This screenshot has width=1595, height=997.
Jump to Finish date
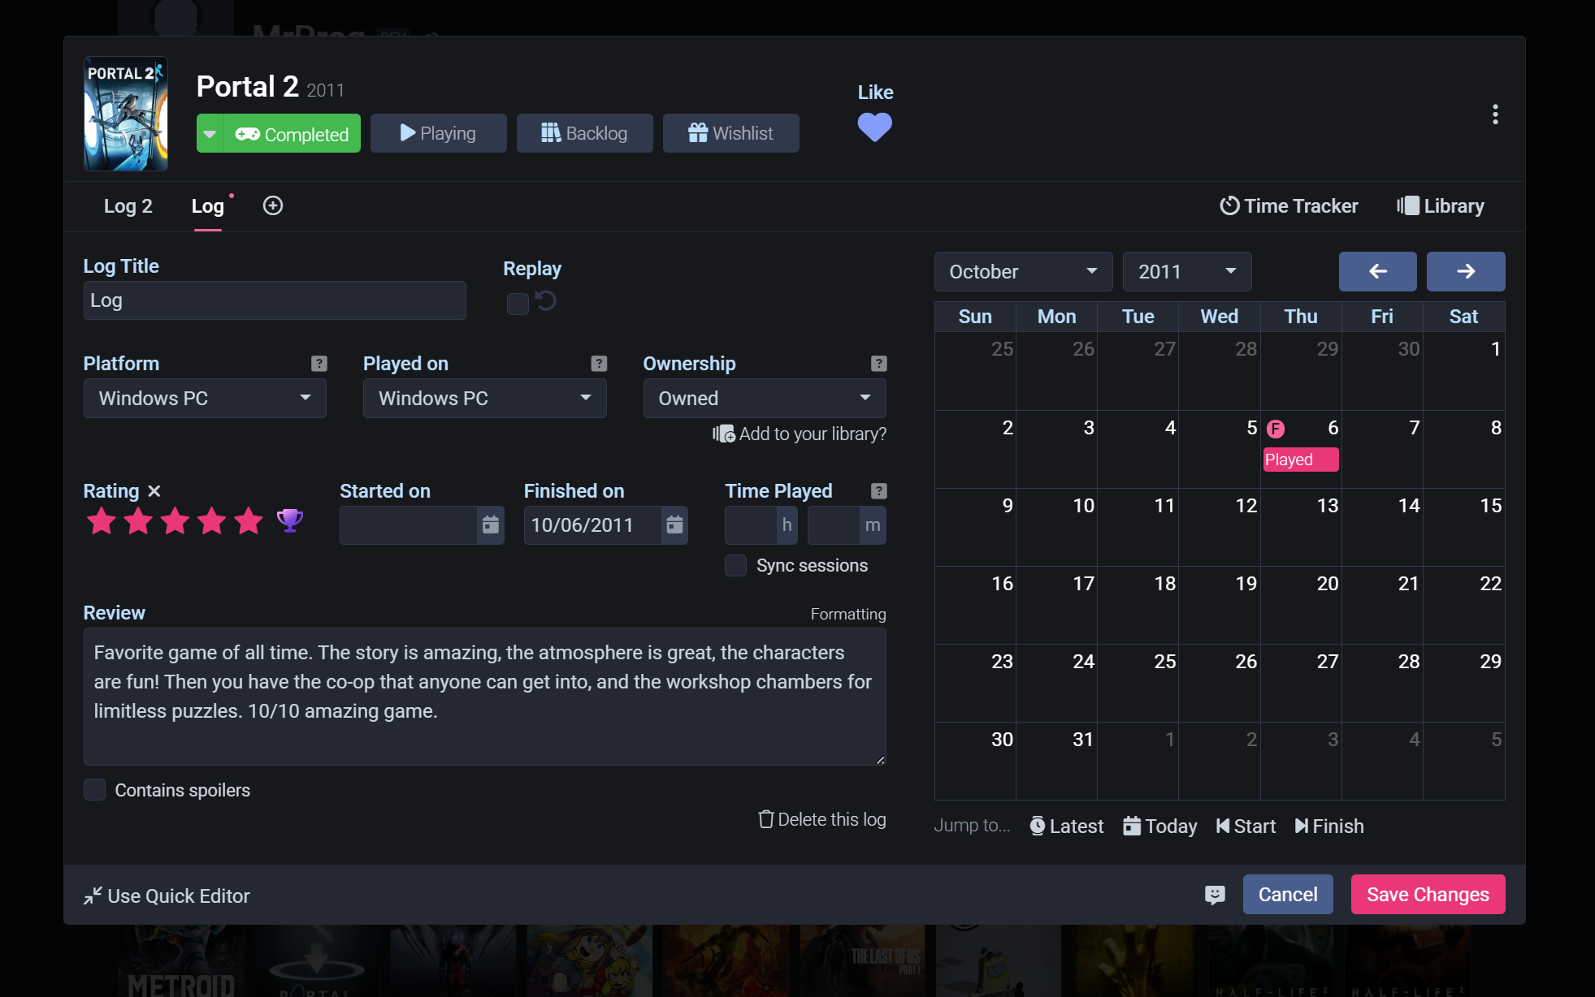coord(1329,827)
